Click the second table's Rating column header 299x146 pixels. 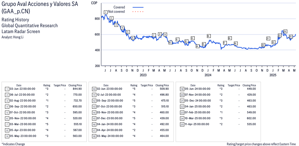pyautogui.click(x=134, y=86)
